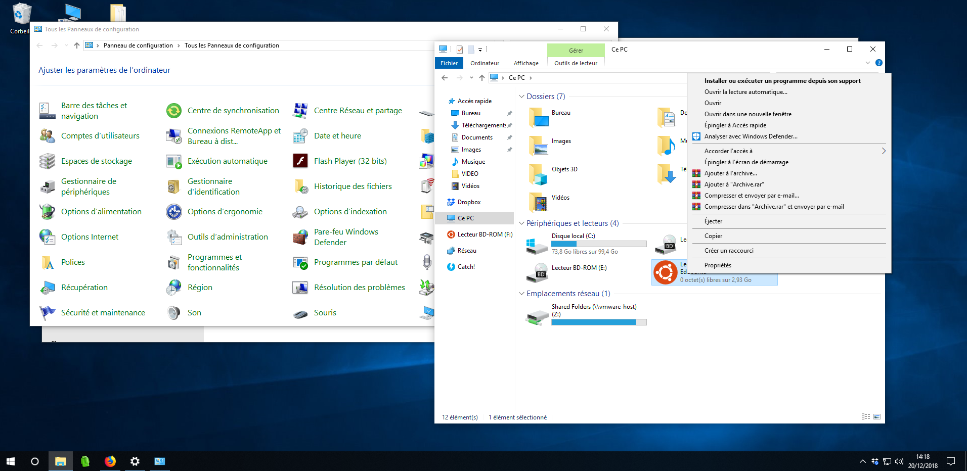Switch to the Affichage ribbon tab
Screen dimensions: 967x471
[x=526, y=63]
